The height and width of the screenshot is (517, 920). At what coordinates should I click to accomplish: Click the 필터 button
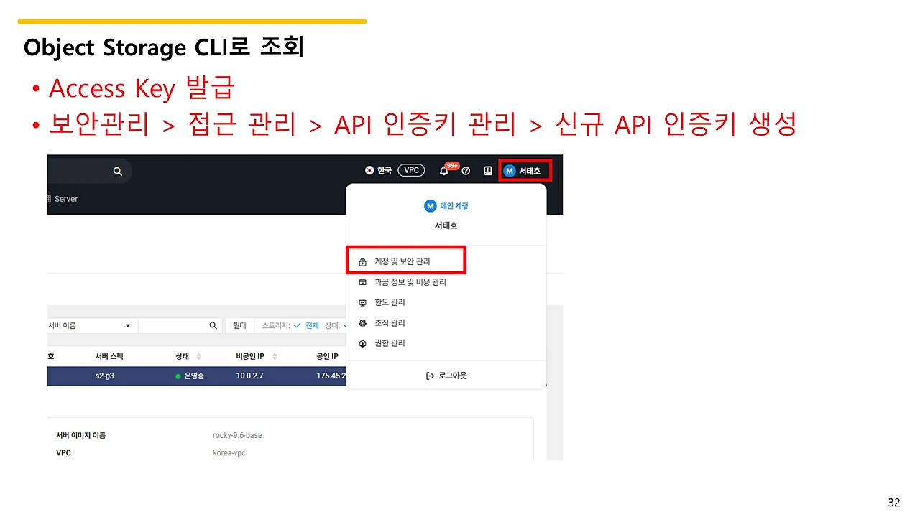coord(239,325)
